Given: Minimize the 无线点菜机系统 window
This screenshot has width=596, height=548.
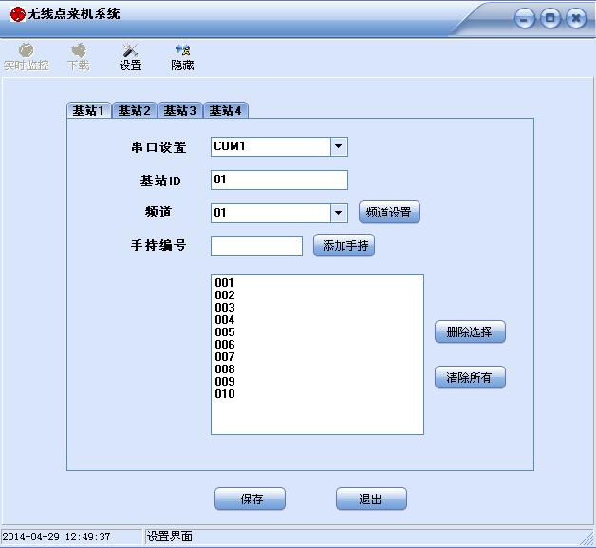Looking at the screenshot, I should 524,18.
